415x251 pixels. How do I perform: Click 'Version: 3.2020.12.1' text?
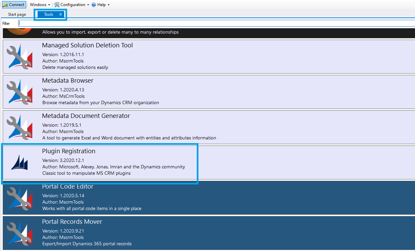tap(63, 160)
